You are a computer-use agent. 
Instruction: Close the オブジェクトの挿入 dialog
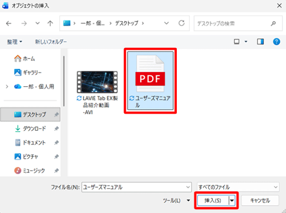pos(279,6)
